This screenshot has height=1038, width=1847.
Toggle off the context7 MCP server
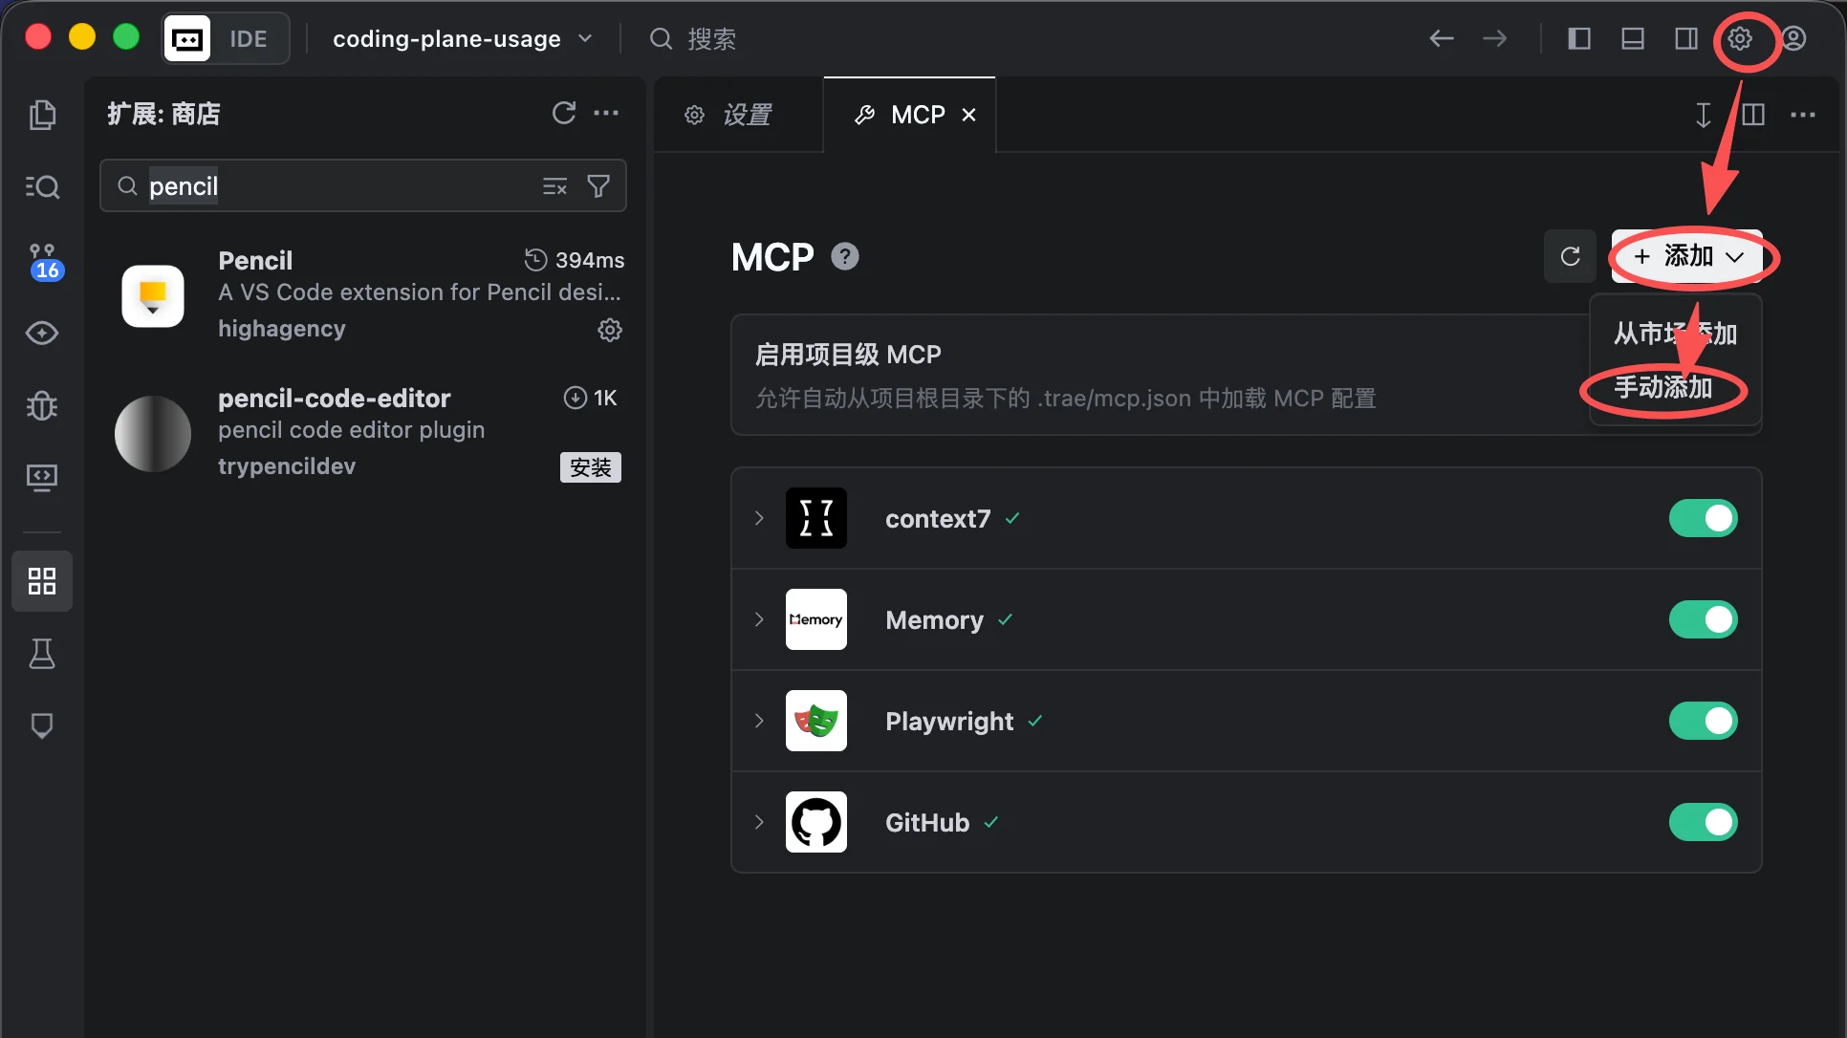pyautogui.click(x=1703, y=518)
